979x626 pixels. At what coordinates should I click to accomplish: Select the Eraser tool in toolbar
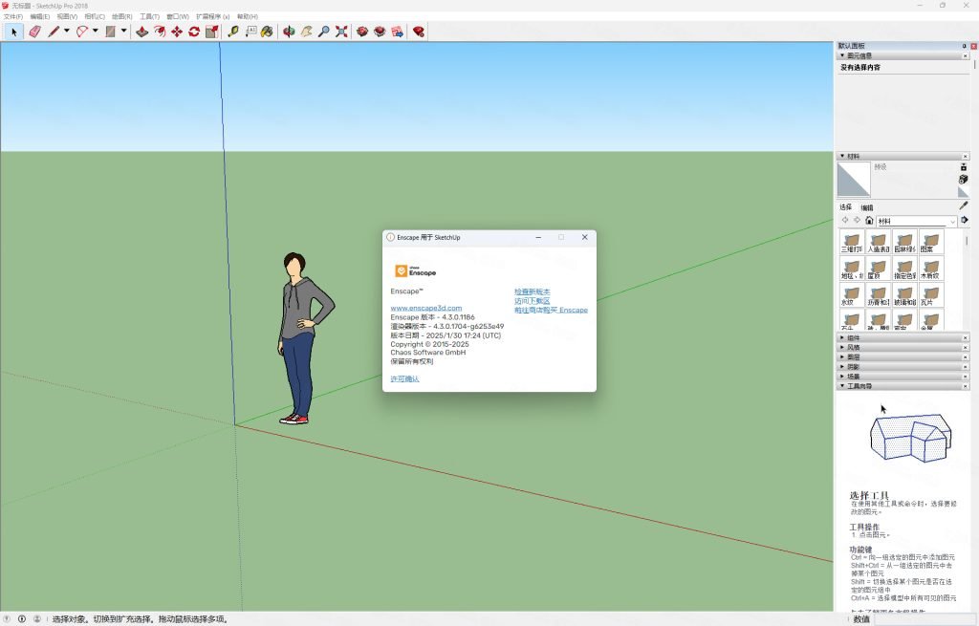tap(35, 32)
